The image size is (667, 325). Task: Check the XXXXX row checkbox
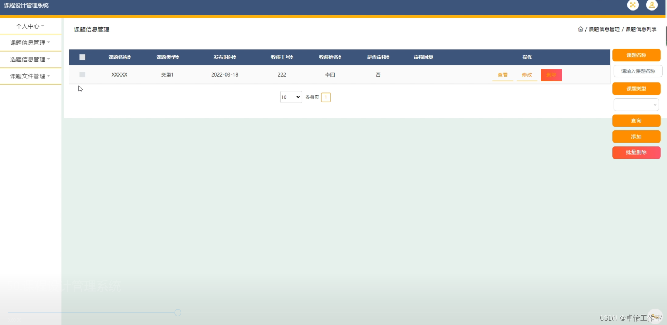click(x=82, y=74)
